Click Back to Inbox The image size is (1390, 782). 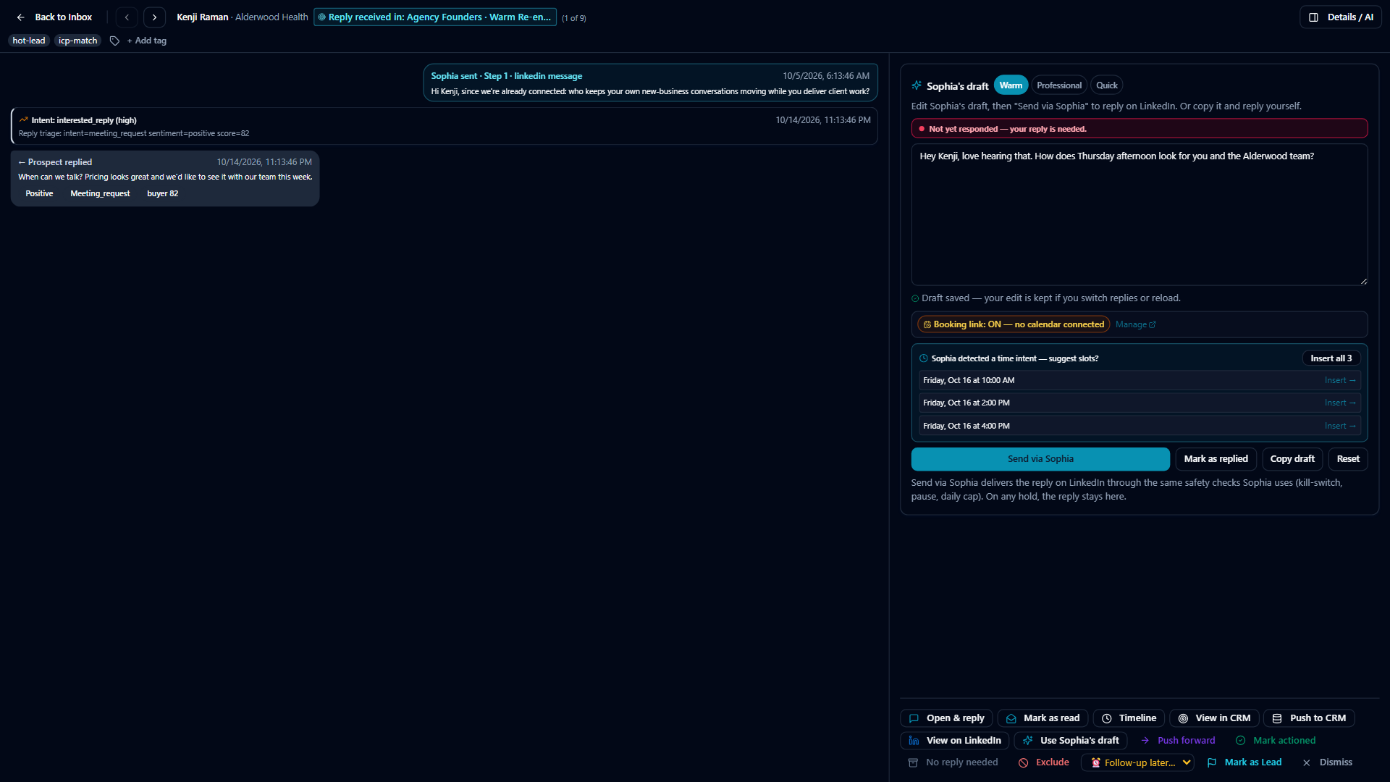(54, 17)
